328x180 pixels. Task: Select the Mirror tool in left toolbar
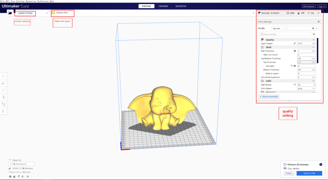tap(3, 97)
